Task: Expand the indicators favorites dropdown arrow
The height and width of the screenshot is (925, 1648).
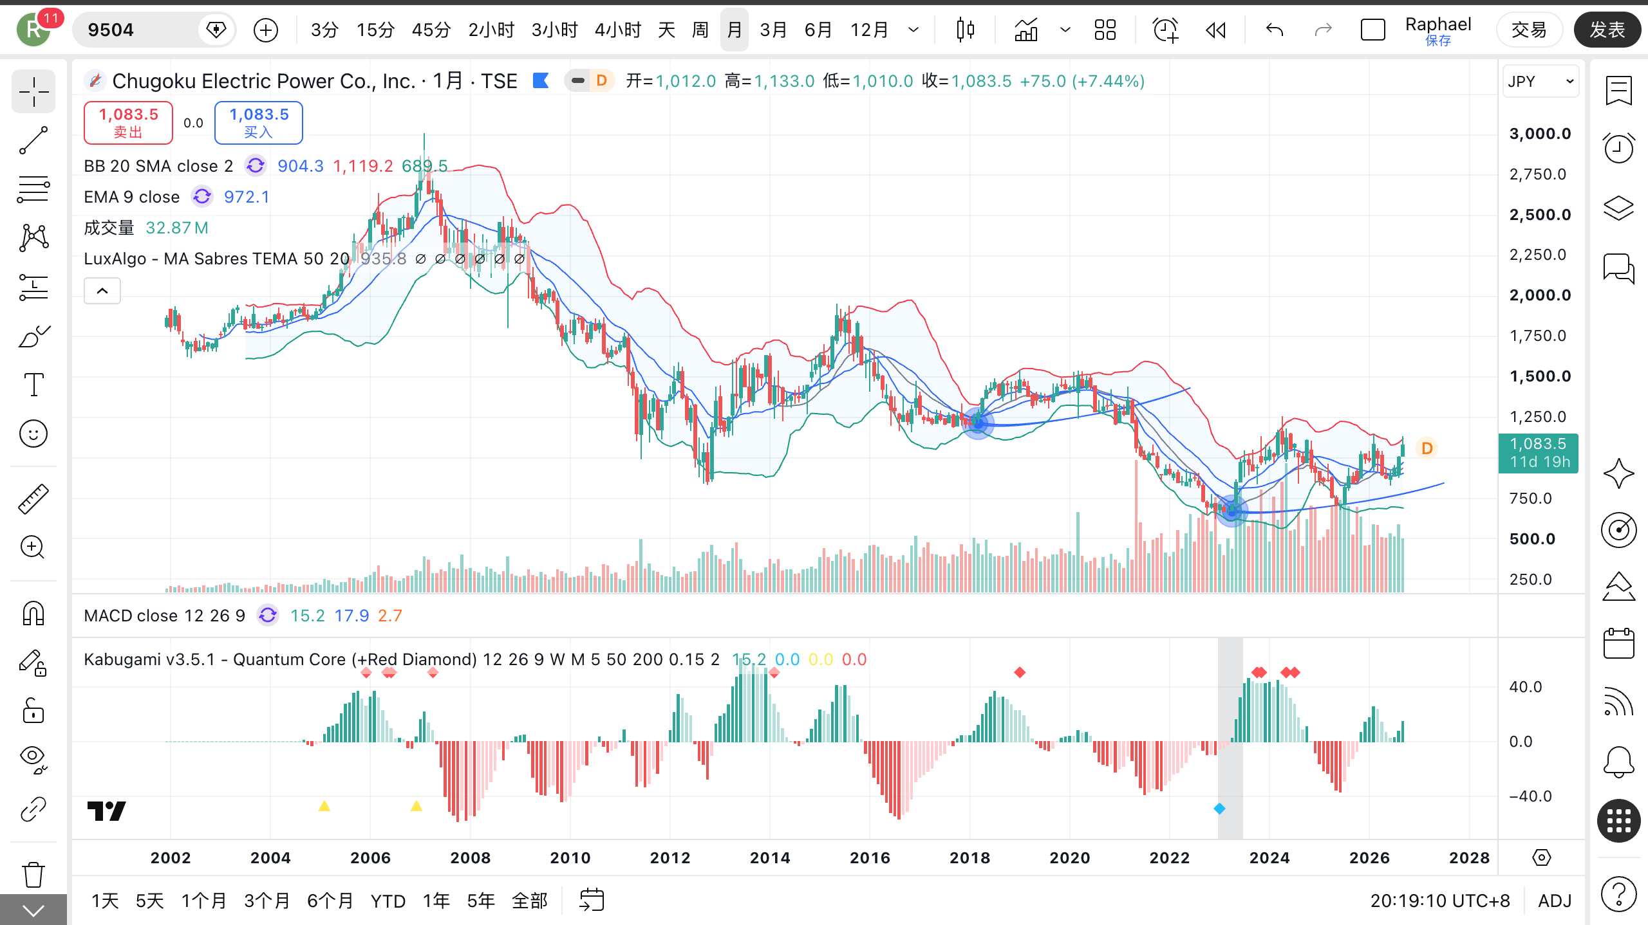Action: coord(1065,30)
